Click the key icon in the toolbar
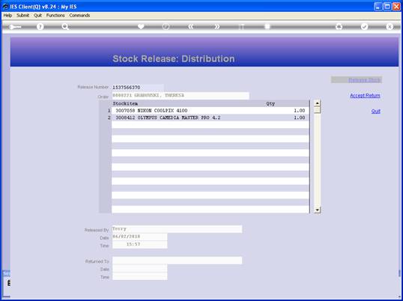The image size is (403, 301). coord(15,27)
